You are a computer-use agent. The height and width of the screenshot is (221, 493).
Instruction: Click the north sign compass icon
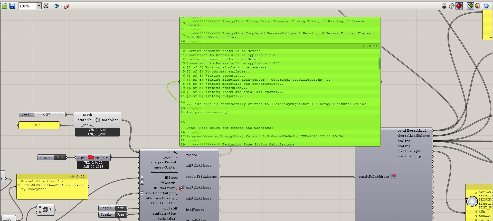tap(98, 120)
